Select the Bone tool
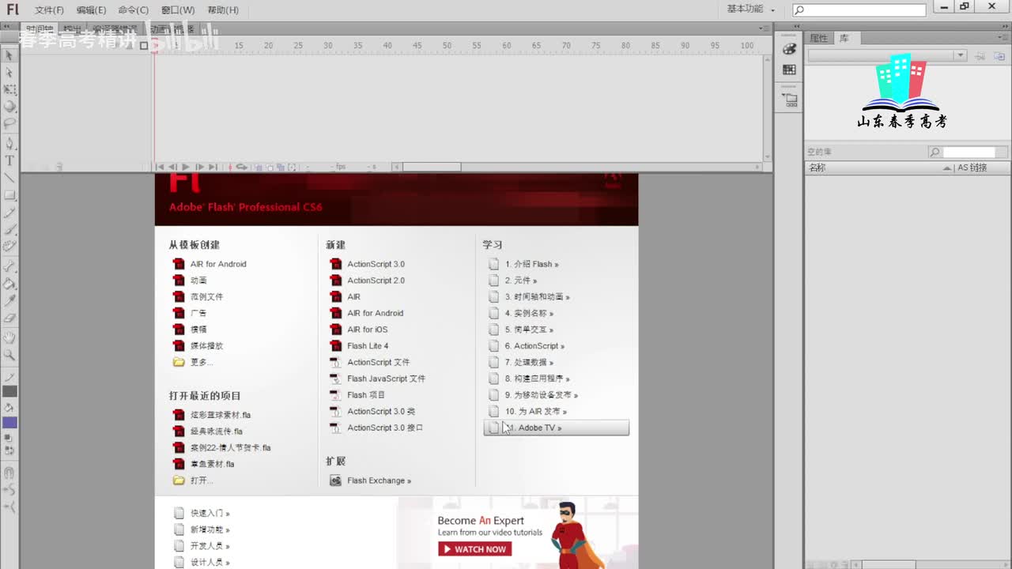Viewport: 1012px width, 569px height. 9,266
